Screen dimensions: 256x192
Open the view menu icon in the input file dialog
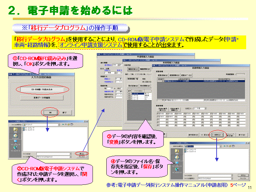[72, 124]
